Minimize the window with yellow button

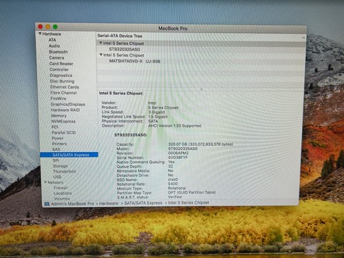pos(48,27)
